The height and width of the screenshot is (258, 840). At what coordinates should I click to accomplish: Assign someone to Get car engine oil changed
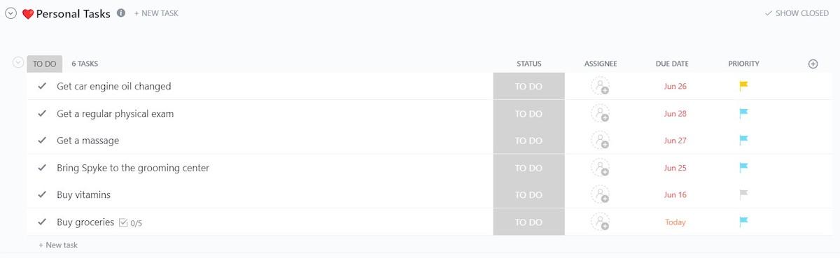click(600, 86)
